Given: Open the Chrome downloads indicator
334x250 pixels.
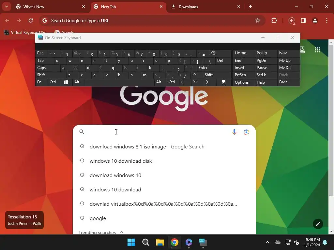Looking at the screenshot, I should [292, 21].
